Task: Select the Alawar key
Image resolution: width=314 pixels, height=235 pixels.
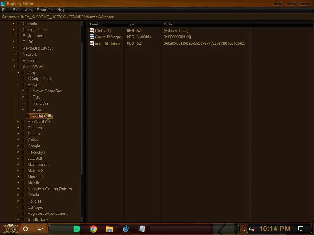Action: pyautogui.click(x=33, y=85)
